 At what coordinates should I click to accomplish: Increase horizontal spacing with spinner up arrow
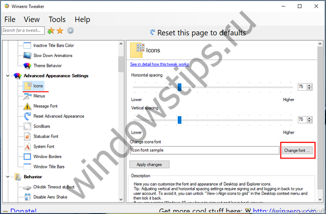coord(310,85)
